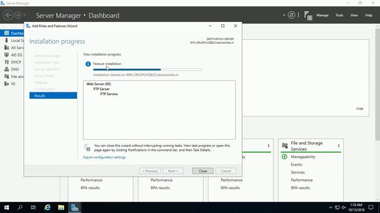The image size is (380, 213).
Task: Open navigation history dropdown arrow next to the forward button
Action: click(x=24, y=15)
